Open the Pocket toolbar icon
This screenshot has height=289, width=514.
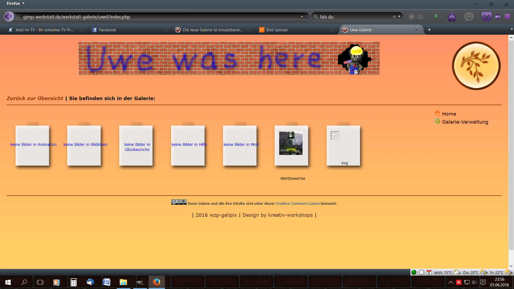[x=486, y=17]
